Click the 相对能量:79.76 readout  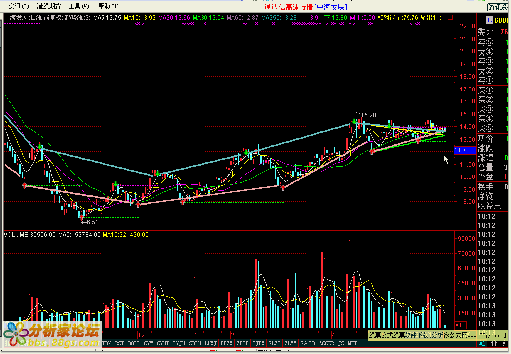[x=398, y=17]
